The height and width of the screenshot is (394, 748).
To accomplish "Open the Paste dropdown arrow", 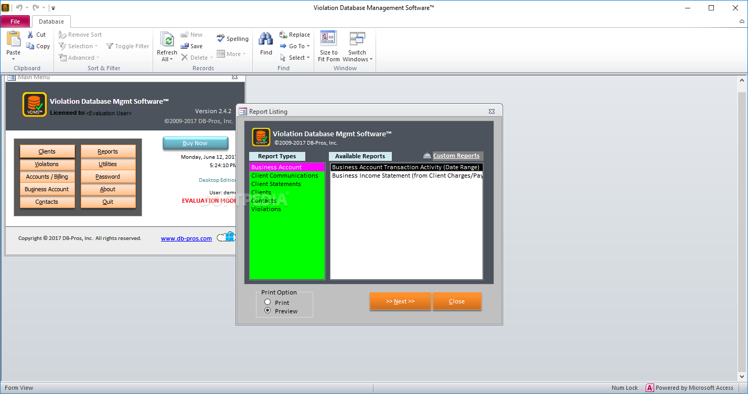I will click(x=13, y=59).
